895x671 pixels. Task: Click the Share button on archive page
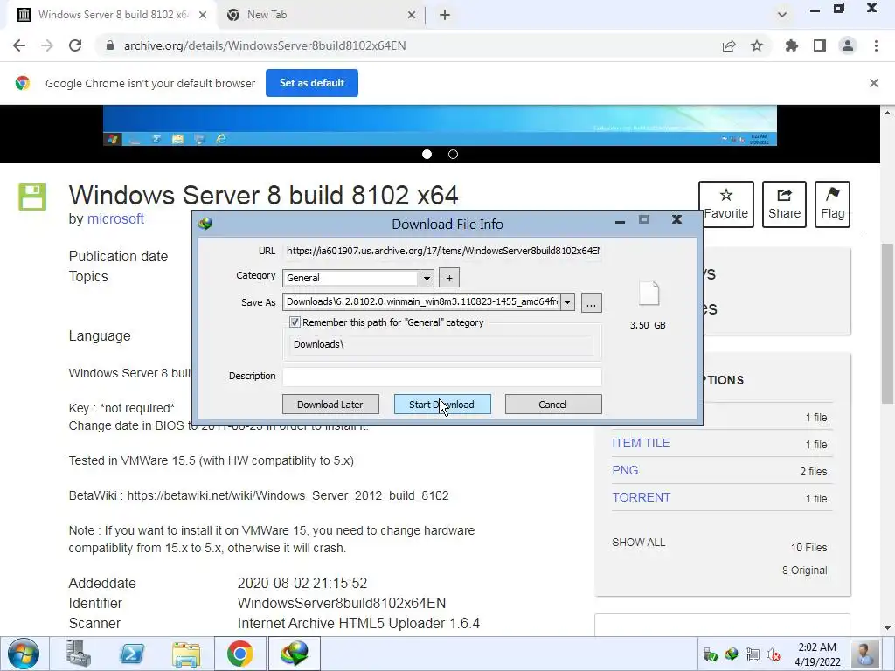pyautogui.click(x=784, y=204)
